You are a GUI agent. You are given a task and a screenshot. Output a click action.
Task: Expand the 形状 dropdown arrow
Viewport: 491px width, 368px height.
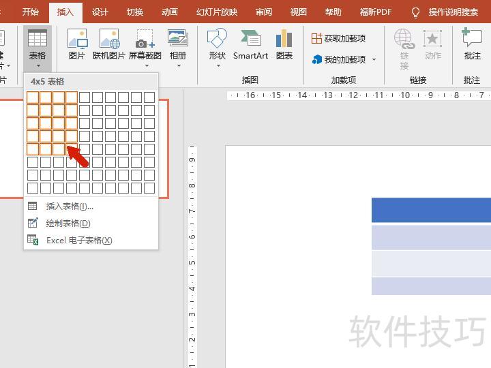[218, 66]
